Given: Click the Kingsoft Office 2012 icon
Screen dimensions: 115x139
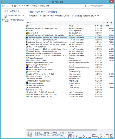Looking at the screenshot, I should point(27,81).
